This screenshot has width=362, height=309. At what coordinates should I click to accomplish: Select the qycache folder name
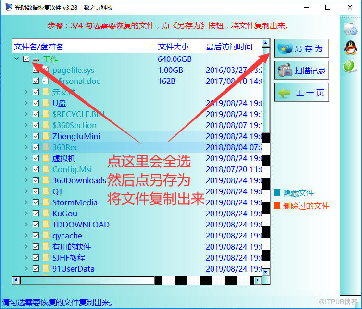[67, 236]
